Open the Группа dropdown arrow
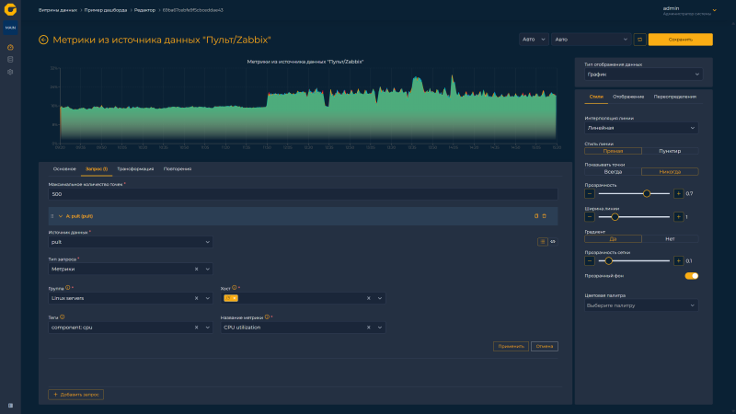The width and height of the screenshot is (736, 414). [x=208, y=298]
